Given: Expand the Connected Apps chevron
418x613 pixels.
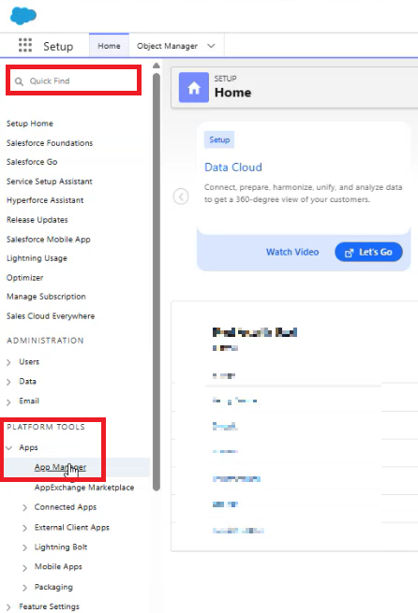Looking at the screenshot, I should (24, 507).
